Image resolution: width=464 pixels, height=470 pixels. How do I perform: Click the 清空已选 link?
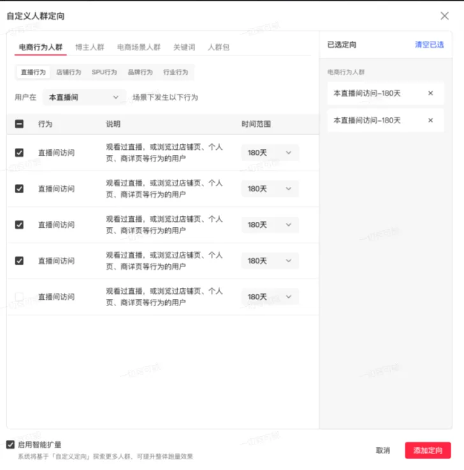(x=429, y=45)
